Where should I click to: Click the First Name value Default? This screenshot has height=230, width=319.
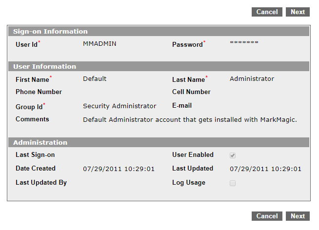pyautogui.click(x=95, y=79)
